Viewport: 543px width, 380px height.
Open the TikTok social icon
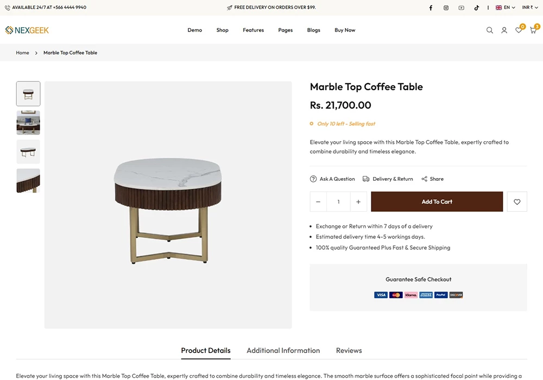point(476,8)
